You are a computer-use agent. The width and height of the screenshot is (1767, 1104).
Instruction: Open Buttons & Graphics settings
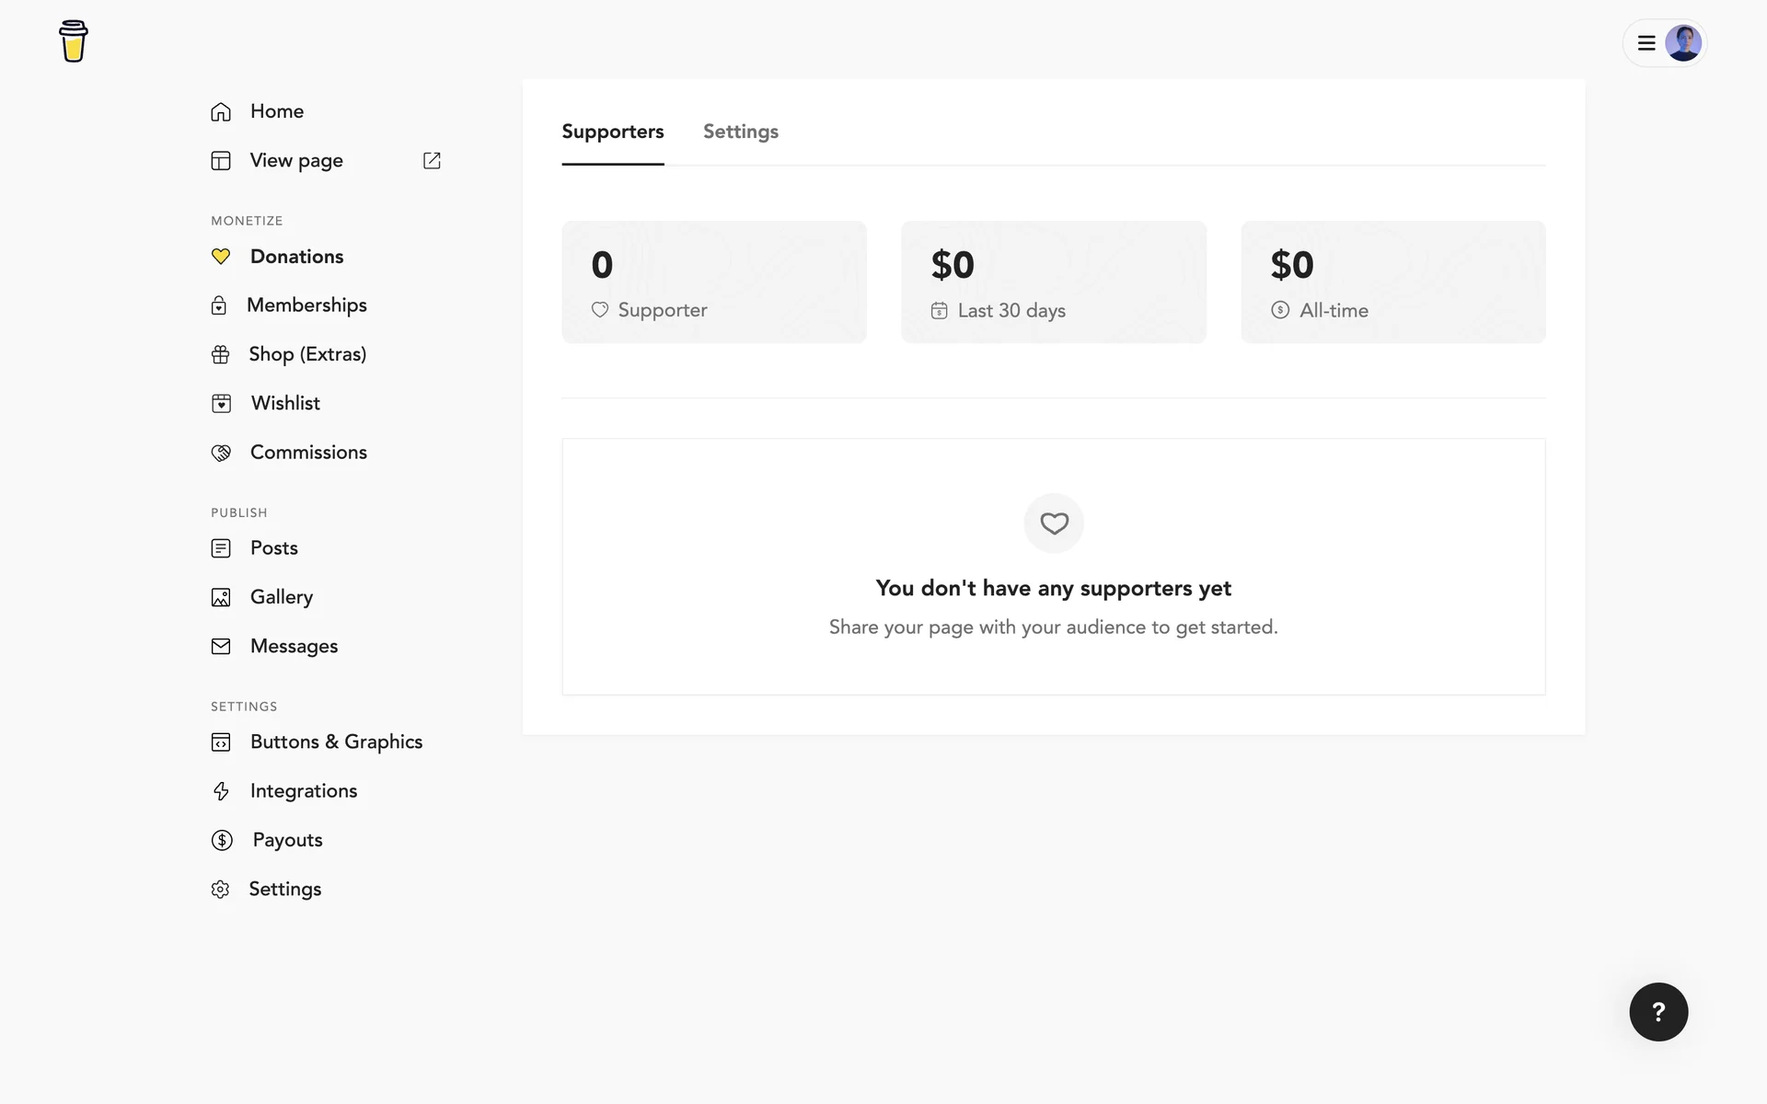pos(335,742)
